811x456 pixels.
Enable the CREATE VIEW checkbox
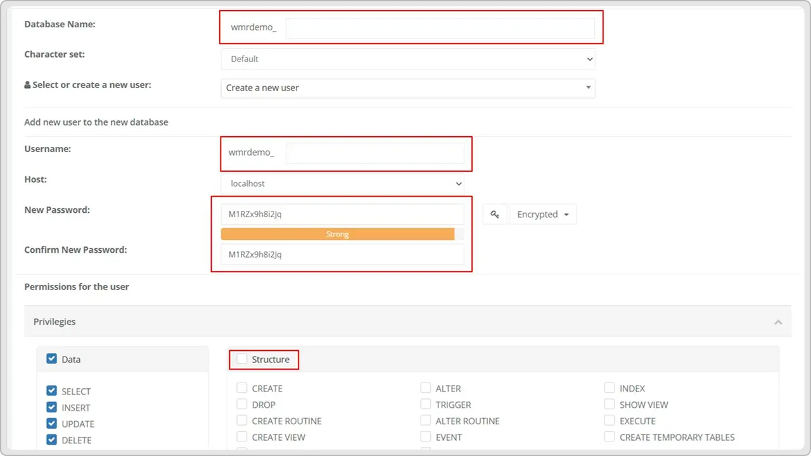click(242, 437)
